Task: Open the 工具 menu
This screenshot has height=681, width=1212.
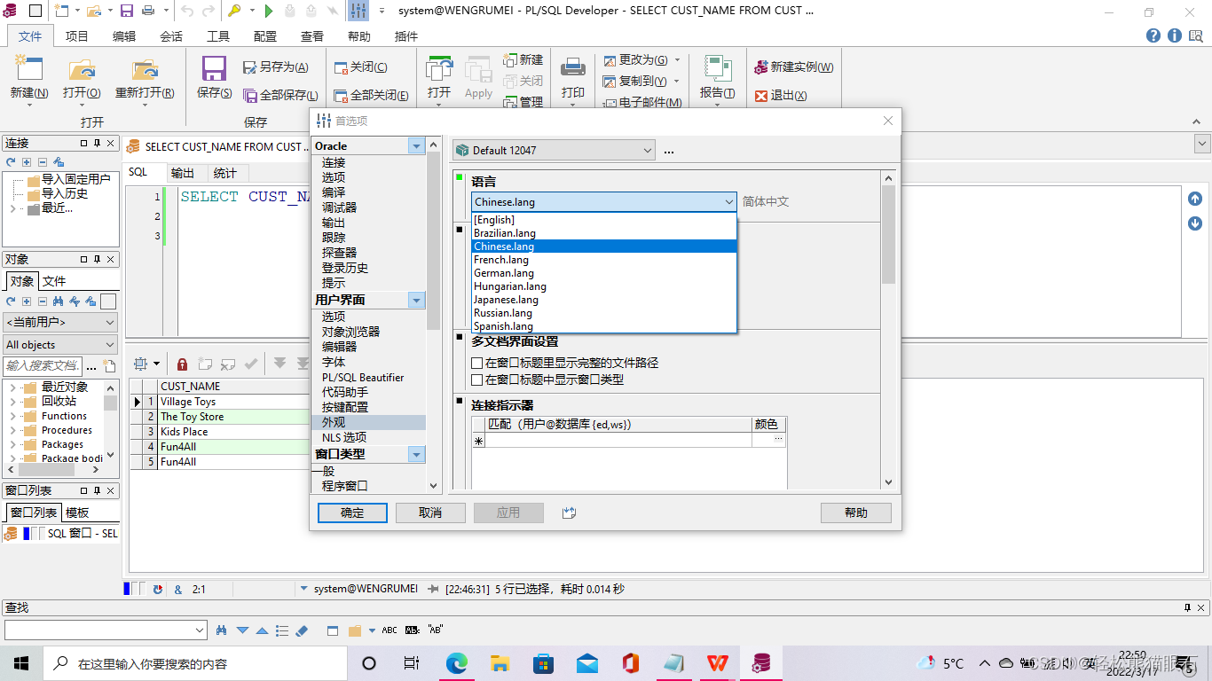Action: [220, 36]
